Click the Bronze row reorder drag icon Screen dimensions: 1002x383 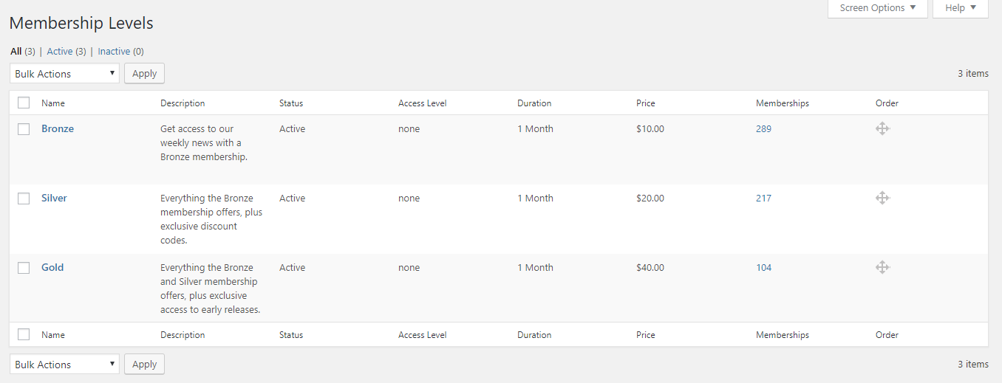coord(882,128)
